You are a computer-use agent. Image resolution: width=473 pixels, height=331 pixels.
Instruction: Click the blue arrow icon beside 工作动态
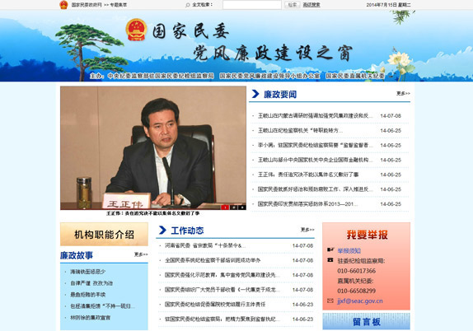(162, 230)
